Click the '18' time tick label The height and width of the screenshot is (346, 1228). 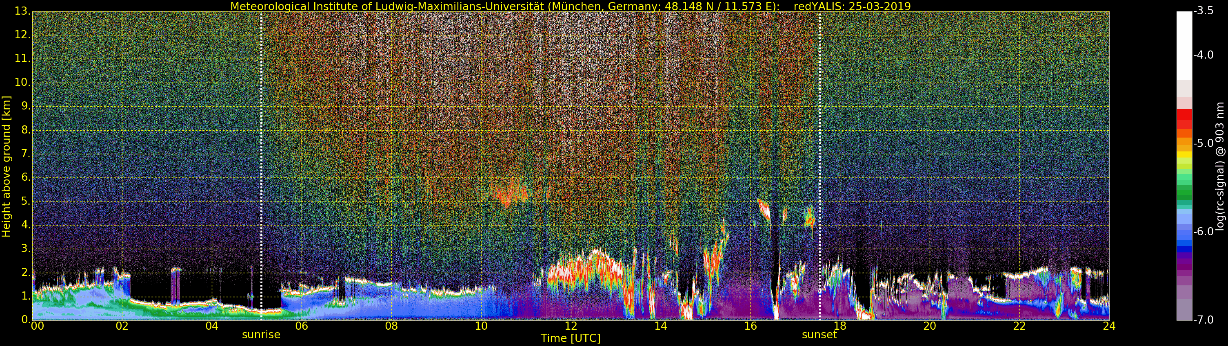(x=839, y=326)
